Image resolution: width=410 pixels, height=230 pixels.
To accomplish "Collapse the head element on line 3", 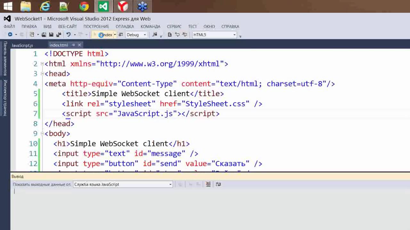I will pos(42,74).
